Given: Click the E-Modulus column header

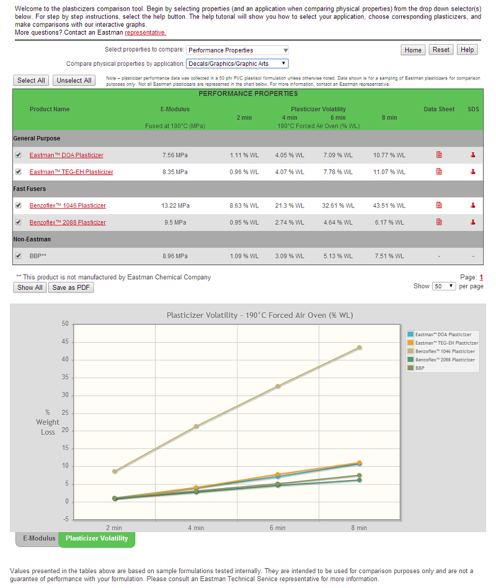Looking at the screenshot, I should 175,109.
